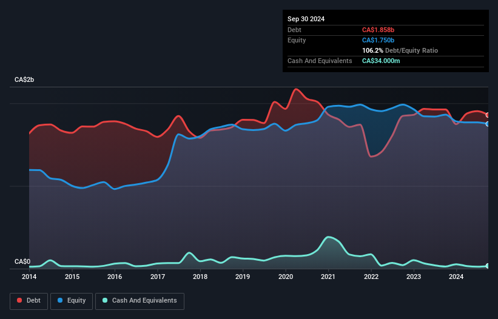Click the 2015 x-axis label

pyautogui.click(x=72, y=277)
